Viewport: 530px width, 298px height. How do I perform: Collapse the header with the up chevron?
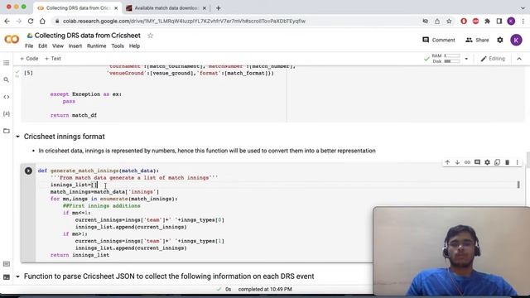point(519,59)
